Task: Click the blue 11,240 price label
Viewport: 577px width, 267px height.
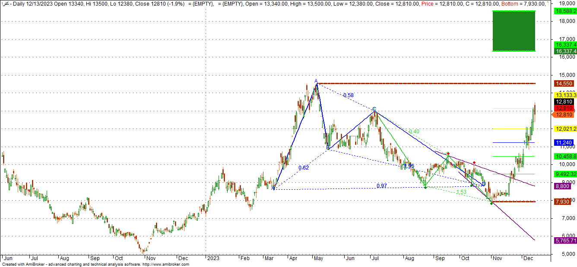Action: pyautogui.click(x=563, y=142)
